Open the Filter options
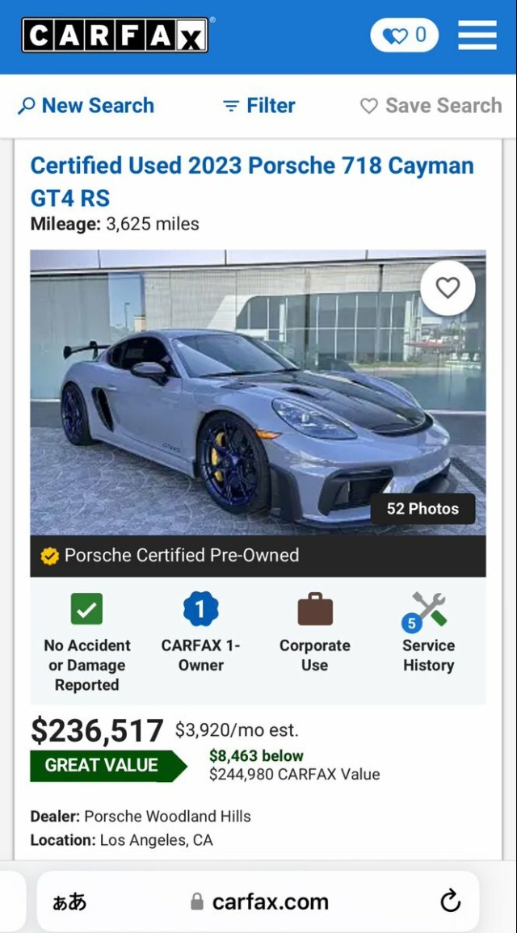Image resolution: width=517 pixels, height=933 pixels. point(258,106)
